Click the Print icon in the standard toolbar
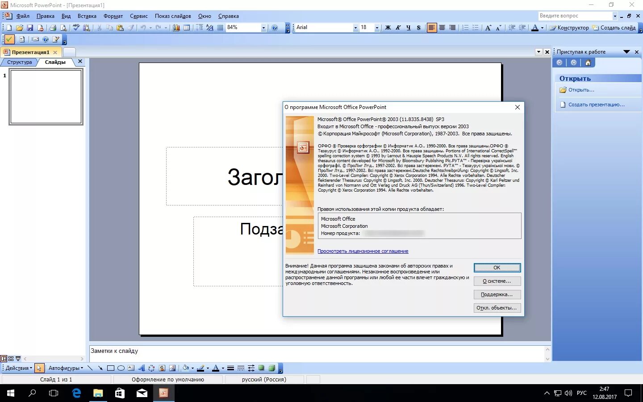Viewport: 643px width, 402px height. tap(53, 28)
